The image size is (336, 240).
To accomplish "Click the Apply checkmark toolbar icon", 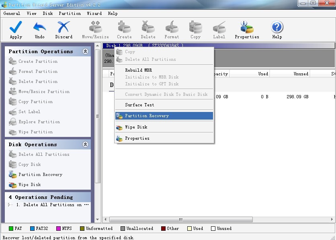I will coord(16,27).
